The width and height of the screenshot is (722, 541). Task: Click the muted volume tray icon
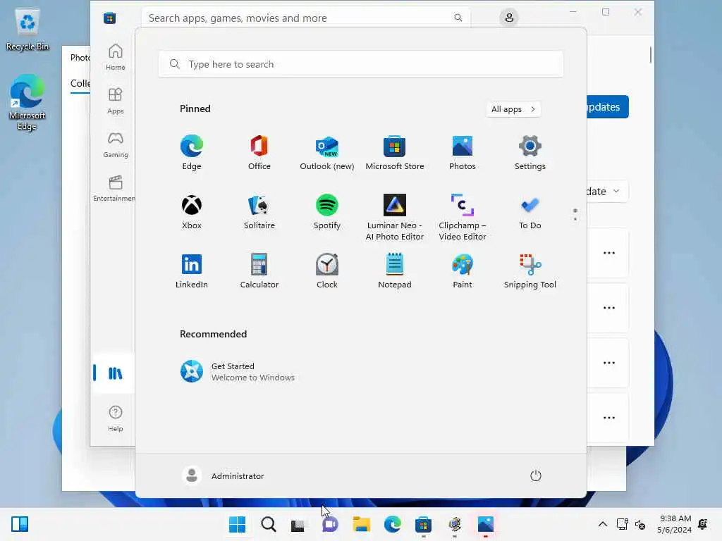tap(640, 524)
